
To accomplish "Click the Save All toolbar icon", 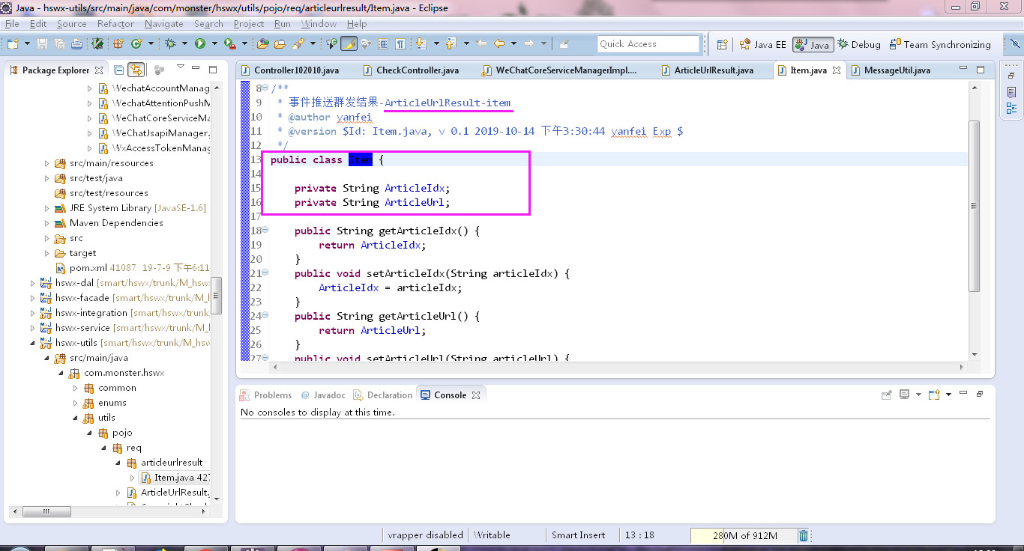I will point(59,44).
